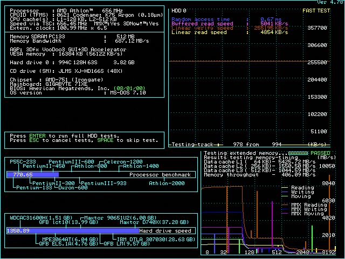Click the green BIOS date 08/01/00

[129, 88]
